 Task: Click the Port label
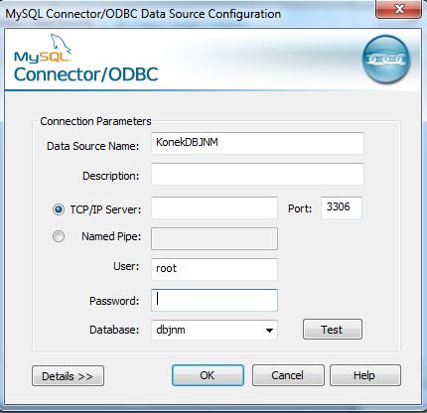300,208
